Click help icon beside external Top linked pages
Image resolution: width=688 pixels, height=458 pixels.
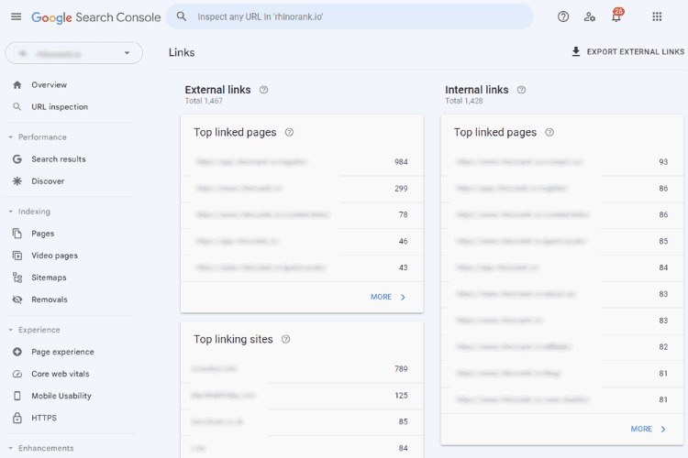[x=289, y=132]
